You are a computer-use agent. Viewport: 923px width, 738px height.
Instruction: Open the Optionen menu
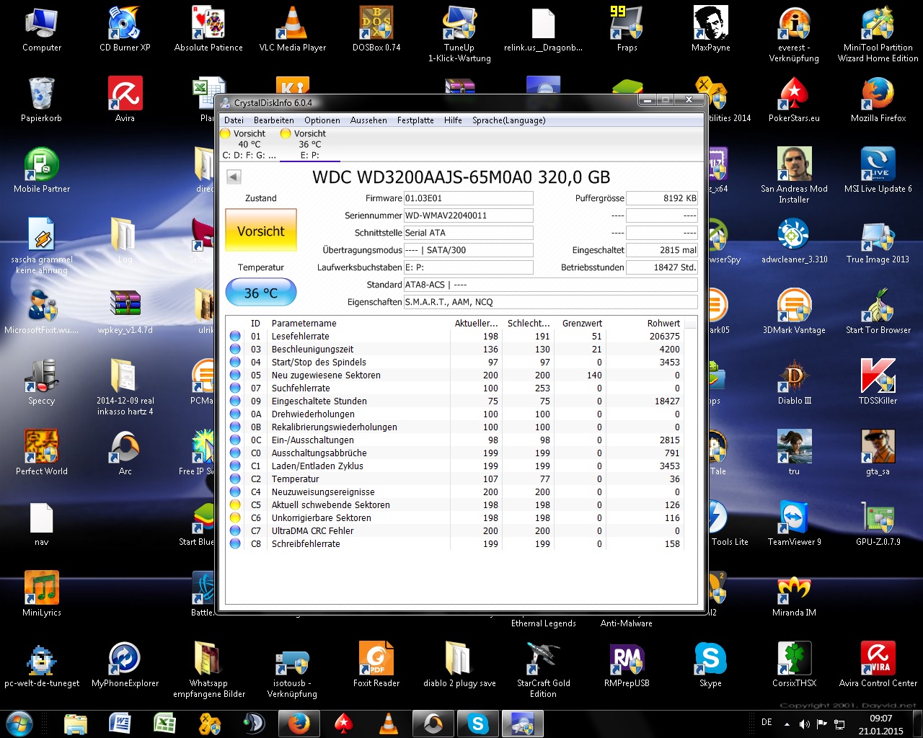click(322, 120)
